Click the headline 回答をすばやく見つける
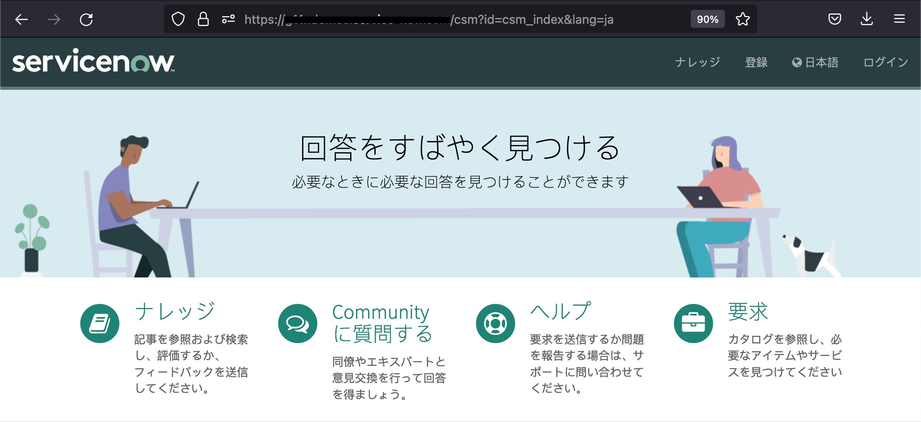 point(460,148)
